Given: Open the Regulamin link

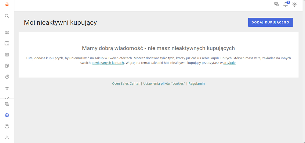Looking at the screenshot, I should [196, 83].
